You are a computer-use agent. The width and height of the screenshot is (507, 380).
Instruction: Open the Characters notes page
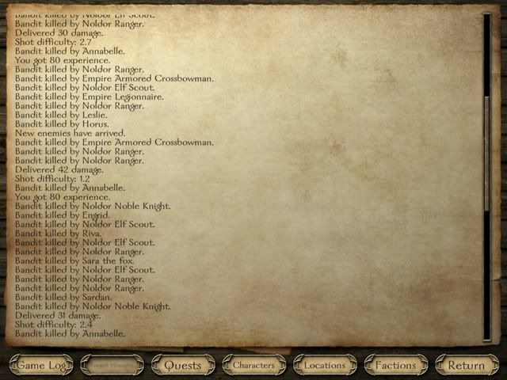coord(253,365)
